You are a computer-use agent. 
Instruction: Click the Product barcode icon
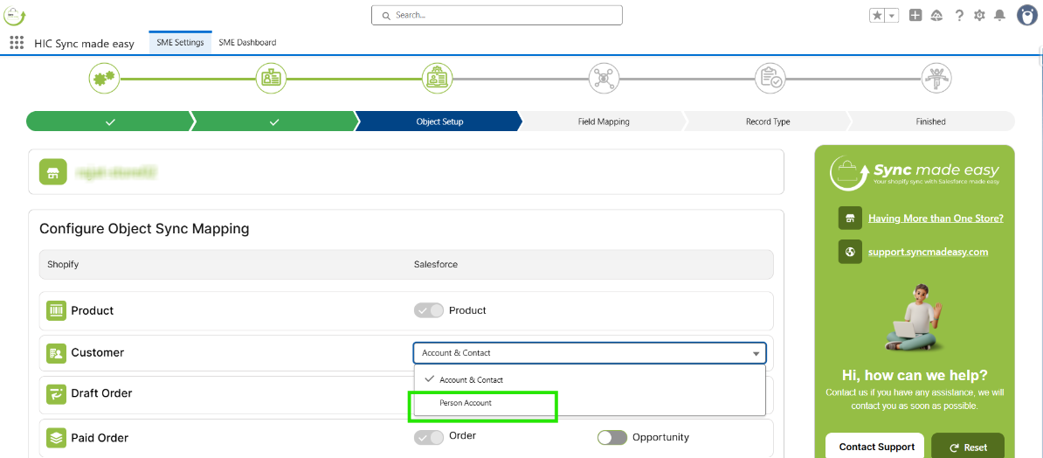click(55, 311)
